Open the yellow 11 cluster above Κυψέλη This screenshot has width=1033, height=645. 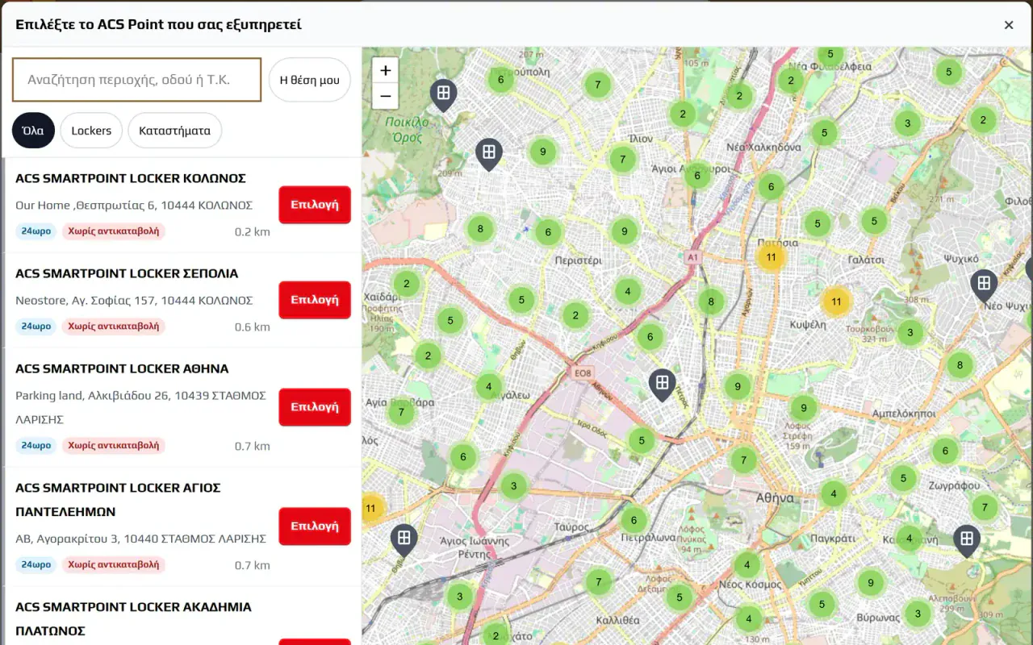click(836, 302)
